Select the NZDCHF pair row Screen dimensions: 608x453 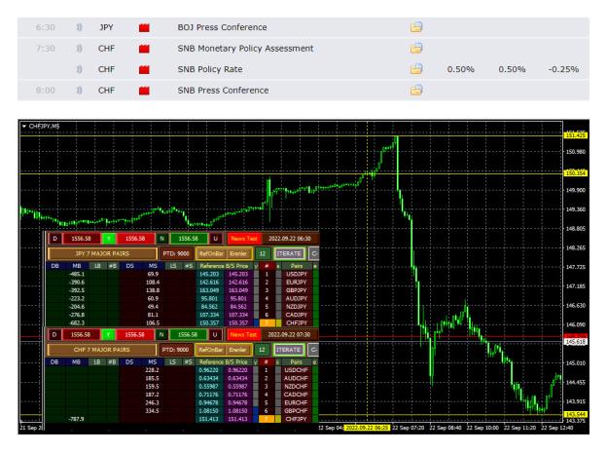296,386
